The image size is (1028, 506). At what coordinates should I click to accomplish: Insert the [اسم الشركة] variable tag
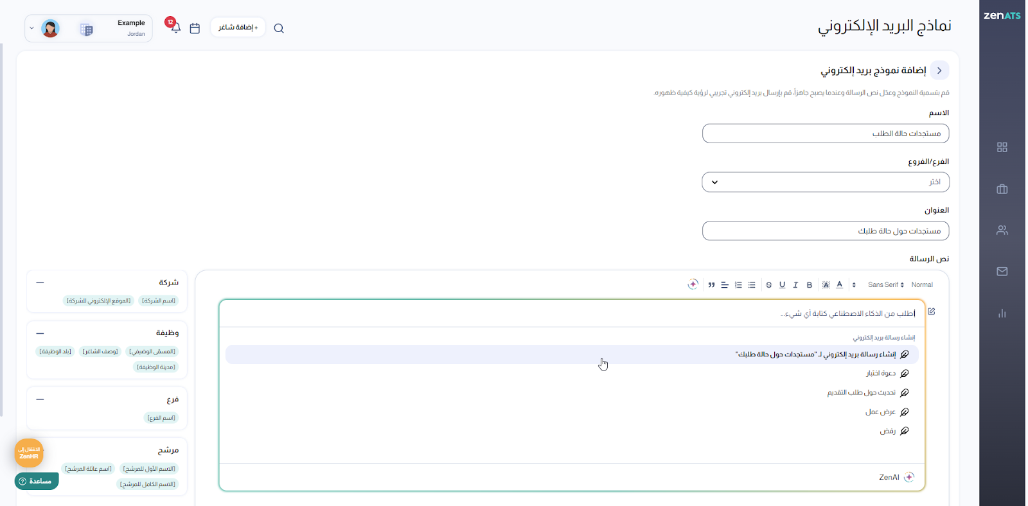pyautogui.click(x=159, y=301)
